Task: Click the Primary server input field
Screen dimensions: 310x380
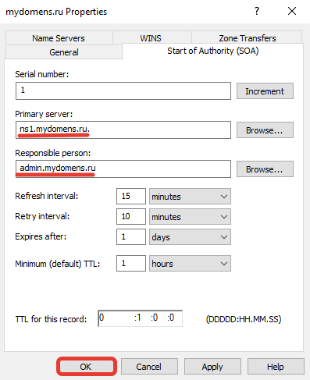Action: click(123, 130)
